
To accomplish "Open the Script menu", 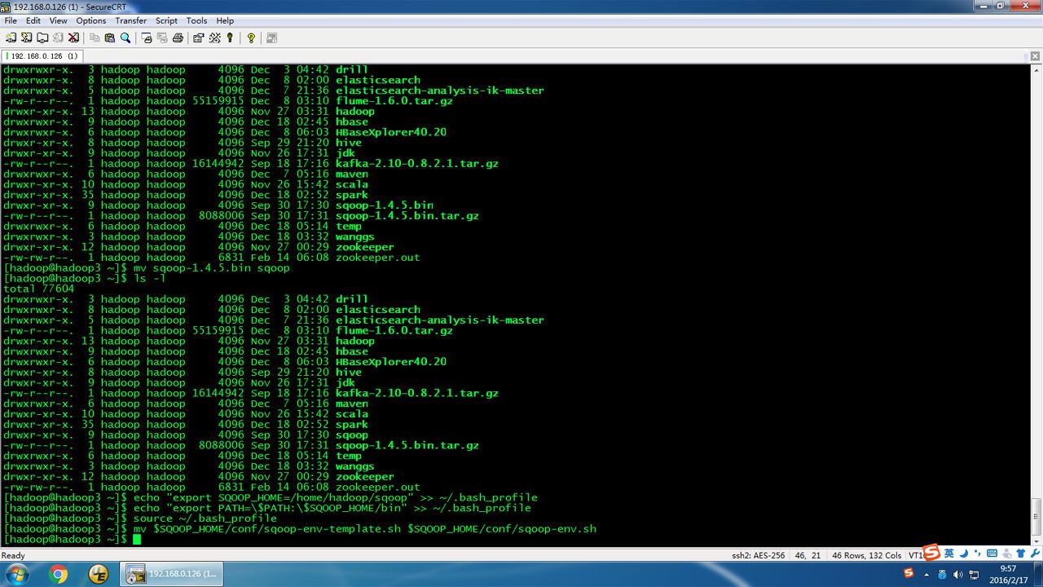I will coord(166,20).
